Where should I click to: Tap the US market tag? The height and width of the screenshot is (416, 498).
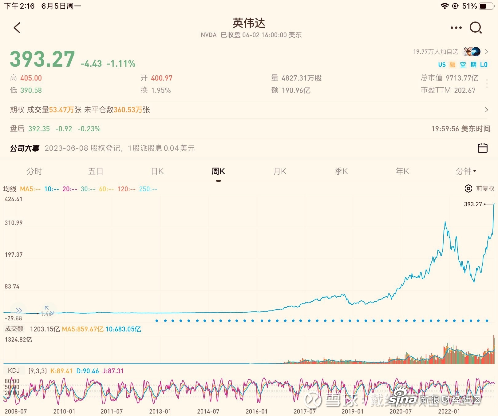(x=442, y=65)
